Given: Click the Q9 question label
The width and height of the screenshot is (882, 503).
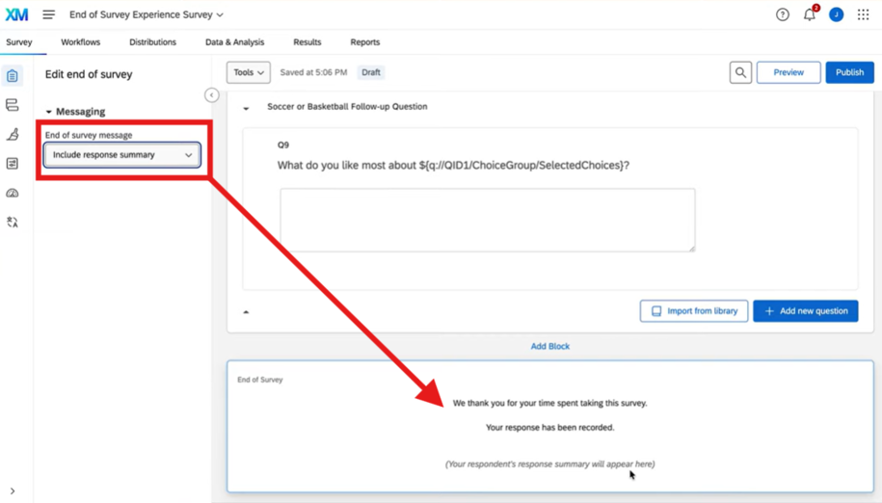Looking at the screenshot, I should pyautogui.click(x=283, y=145).
